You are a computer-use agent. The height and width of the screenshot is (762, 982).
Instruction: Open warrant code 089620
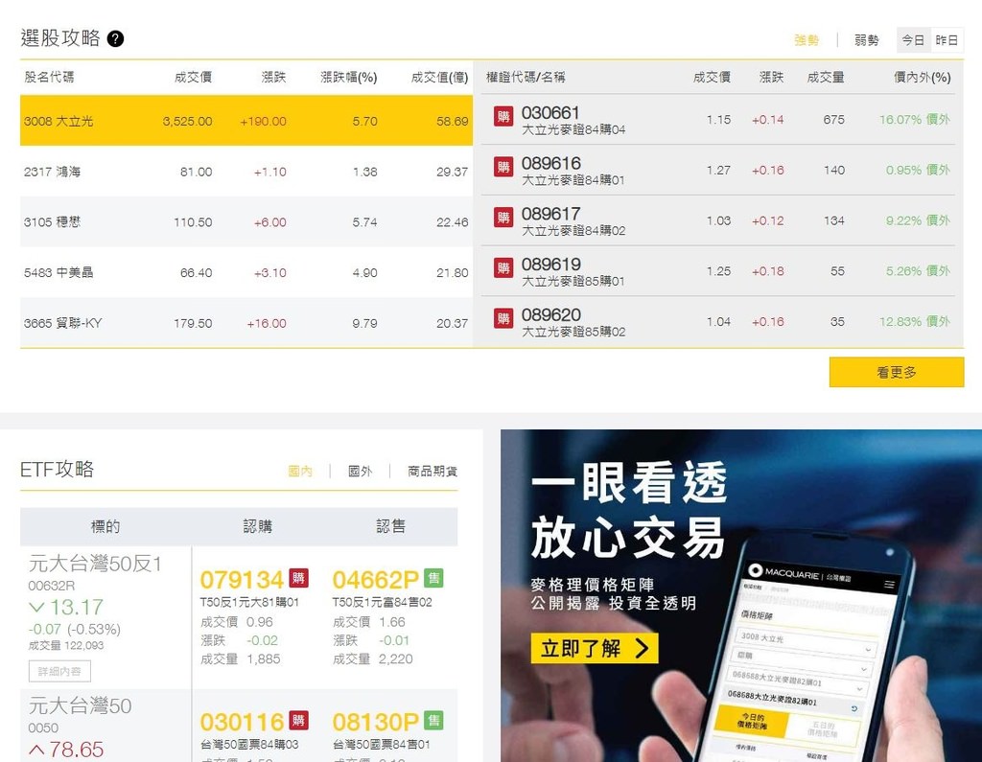(x=550, y=315)
